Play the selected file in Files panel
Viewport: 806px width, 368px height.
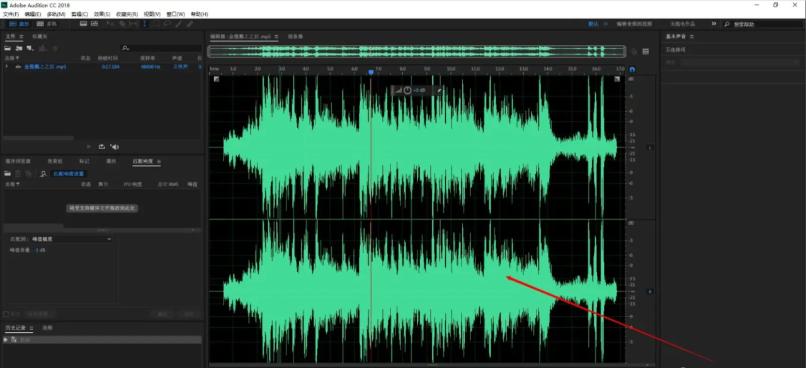(x=89, y=147)
